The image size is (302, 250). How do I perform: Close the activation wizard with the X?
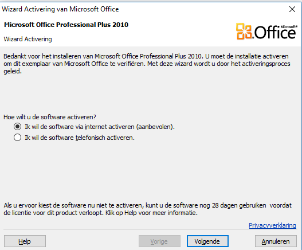(x=292, y=9)
